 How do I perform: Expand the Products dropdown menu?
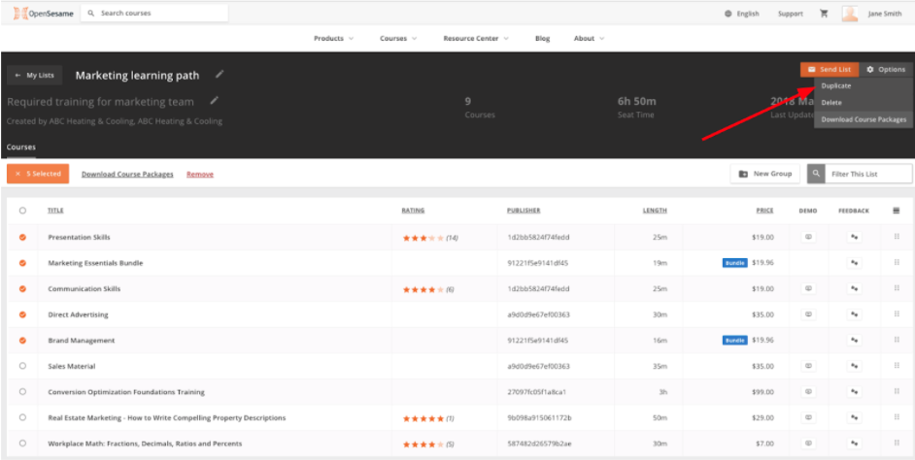click(x=333, y=39)
